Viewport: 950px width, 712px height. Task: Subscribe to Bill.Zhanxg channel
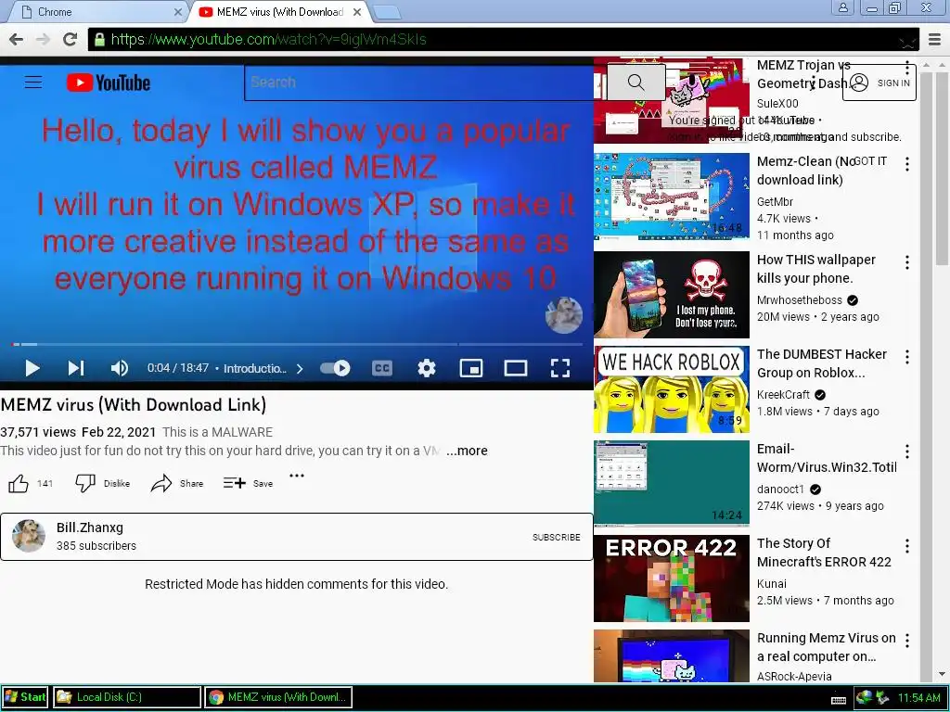(x=557, y=537)
